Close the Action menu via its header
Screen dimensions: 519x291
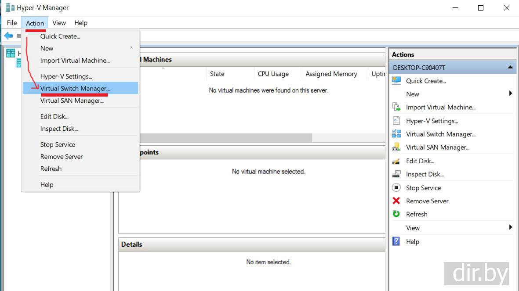point(35,23)
